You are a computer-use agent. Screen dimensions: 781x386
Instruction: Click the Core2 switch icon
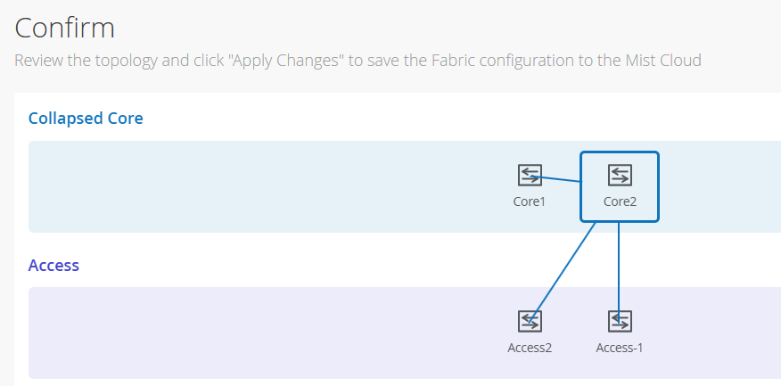click(x=620, y=175)
